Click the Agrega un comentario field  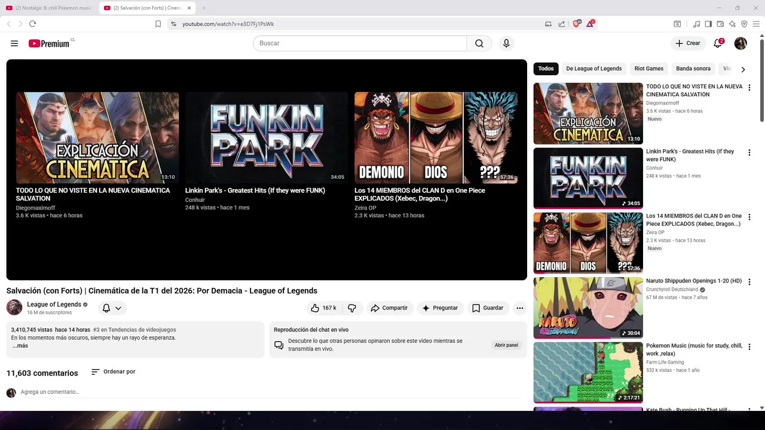coord(270,392)
